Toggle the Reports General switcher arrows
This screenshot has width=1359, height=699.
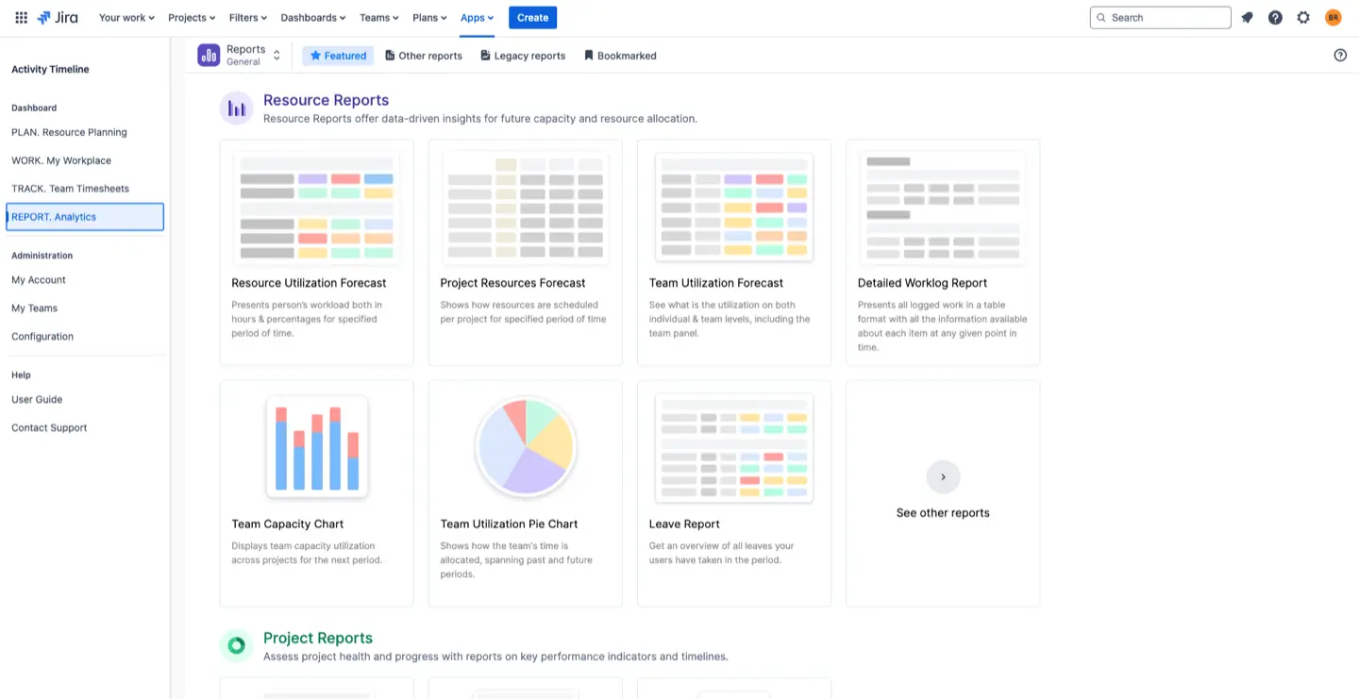coord(277,56)
